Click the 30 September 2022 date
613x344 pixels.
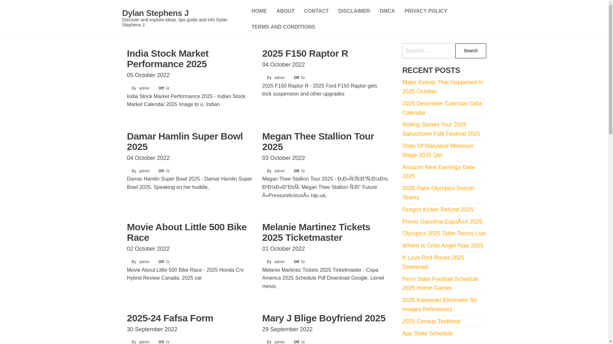[x=152, y=329]
